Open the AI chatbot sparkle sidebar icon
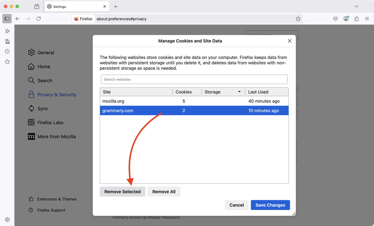The image size is (374, 226). pos(7,31)
